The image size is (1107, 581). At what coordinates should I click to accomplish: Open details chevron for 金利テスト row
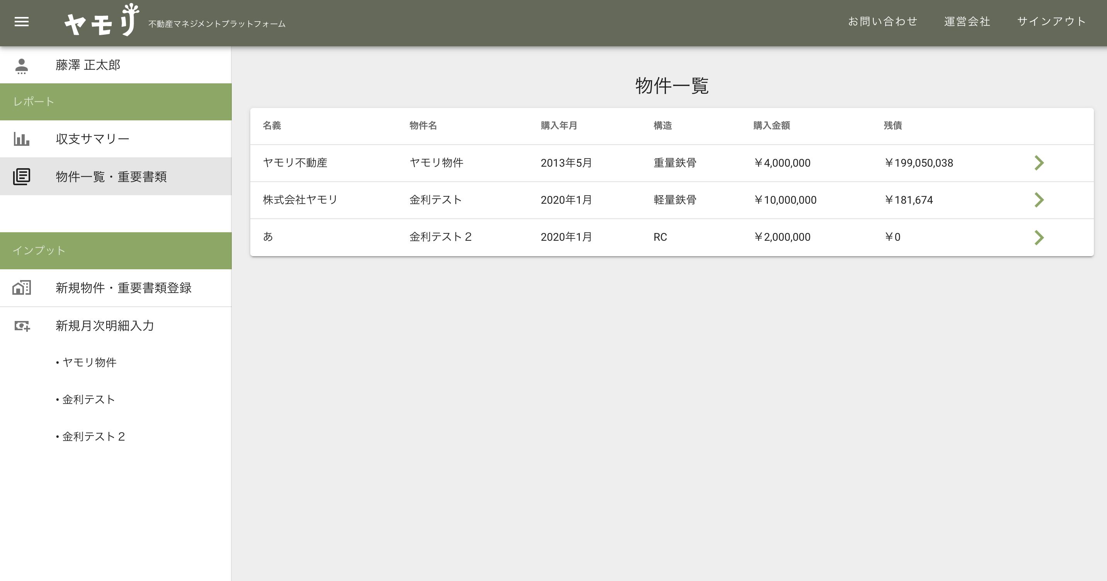(1039, 199)
